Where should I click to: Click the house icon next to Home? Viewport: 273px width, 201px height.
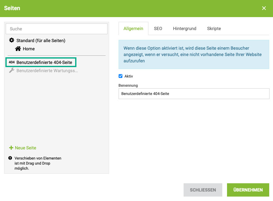18,48
